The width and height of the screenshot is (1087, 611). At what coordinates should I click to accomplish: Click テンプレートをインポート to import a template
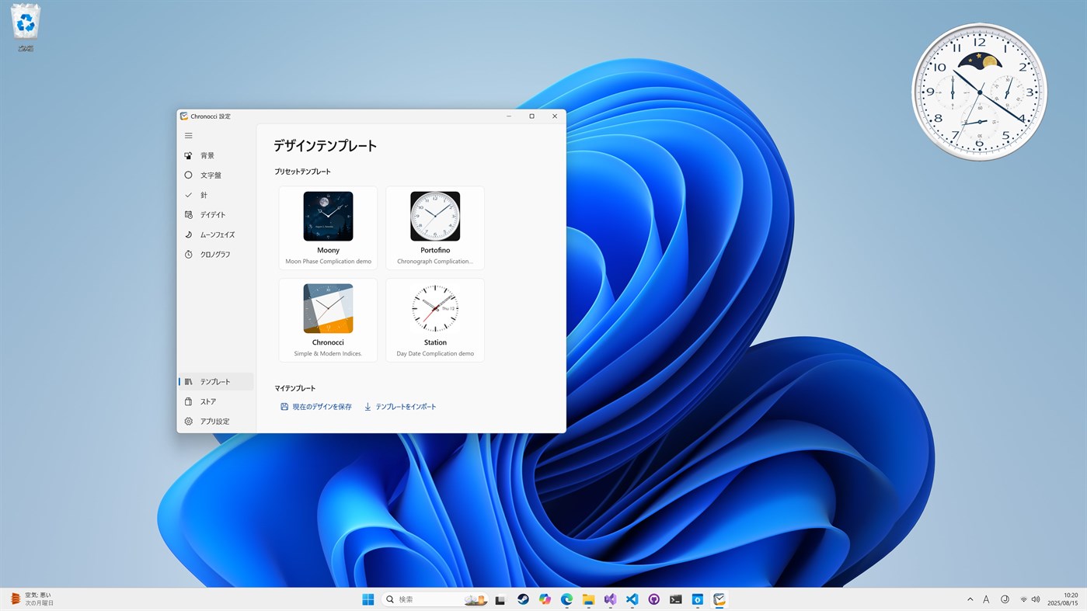click(x=400, y=407)
